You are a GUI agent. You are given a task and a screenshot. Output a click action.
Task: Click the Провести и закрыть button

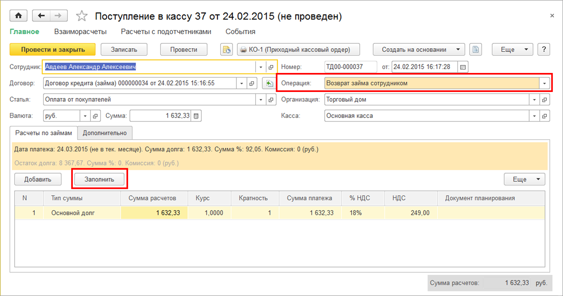click(53, 49)
